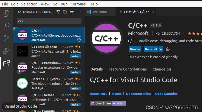Screen dimensions: 202x112
Task: Click the austin publisher name
Action: pyautogui.click(x=36, y=56)
